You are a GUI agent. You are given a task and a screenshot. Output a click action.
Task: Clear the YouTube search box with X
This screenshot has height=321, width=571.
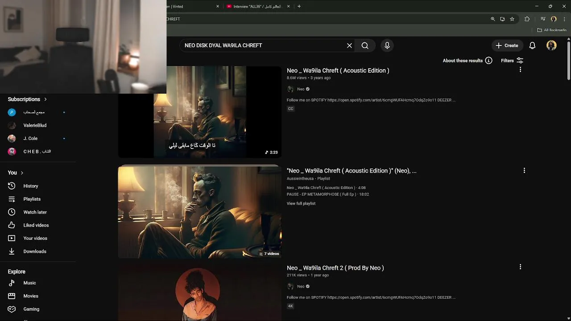click(x=349, y=45)
